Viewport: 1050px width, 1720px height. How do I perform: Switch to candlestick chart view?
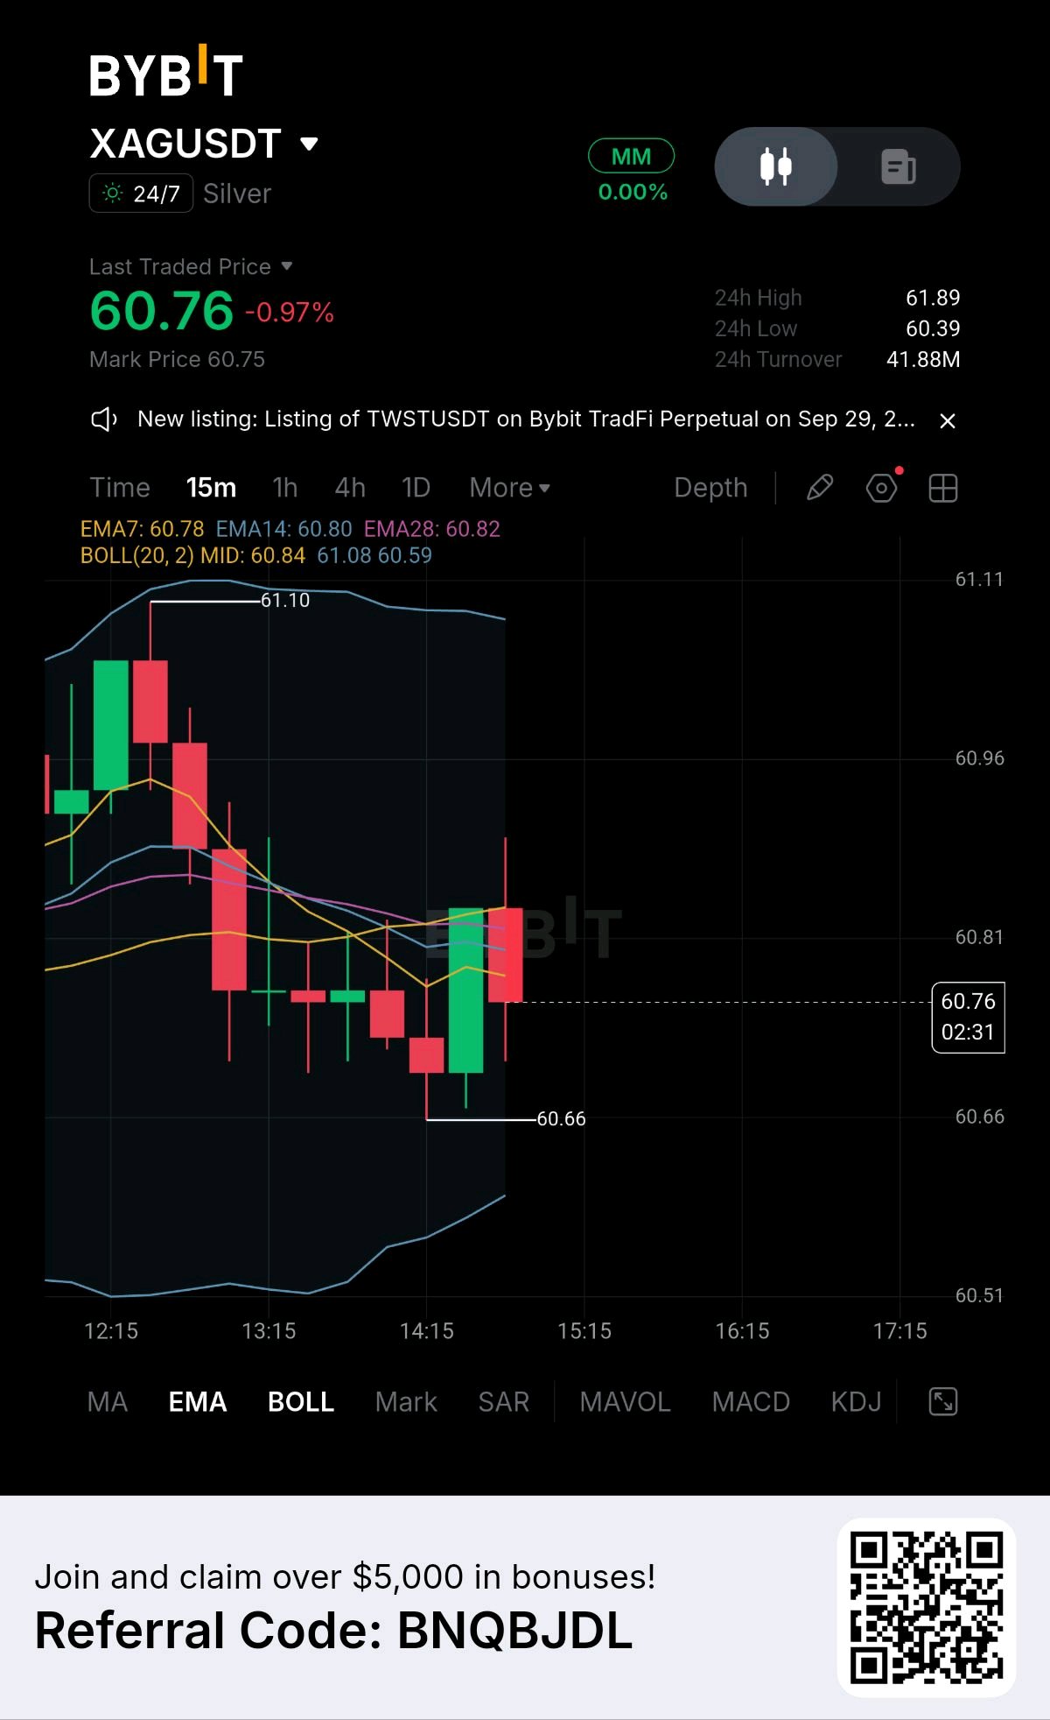point(776,166)
